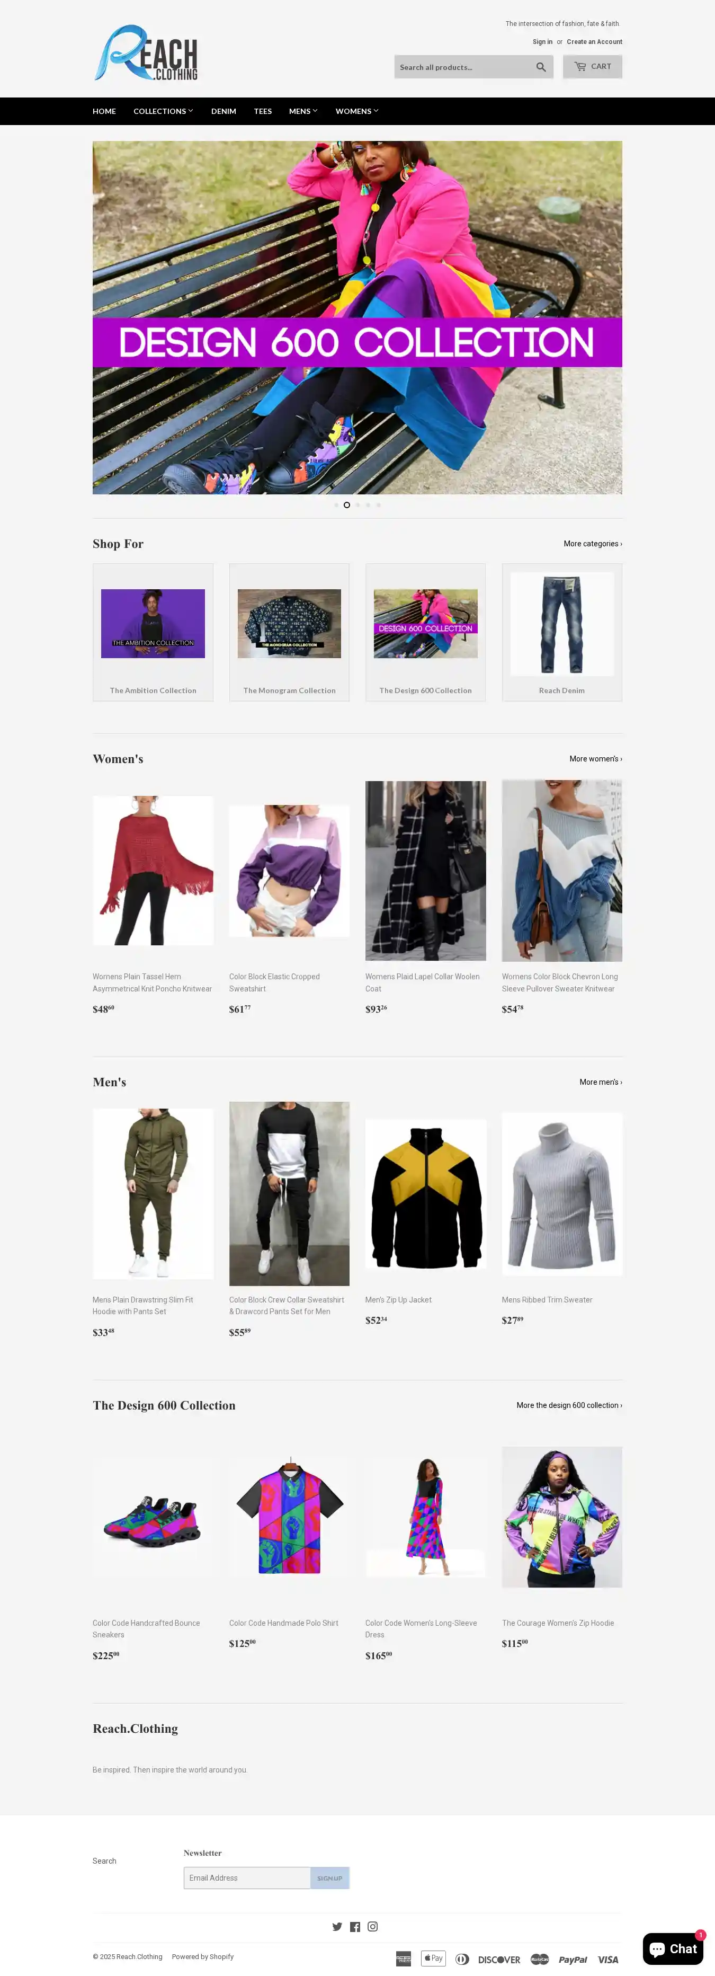Expand the Mens dropdown menu
Image resolution: width=715 pixels, height=1976 pixels.
(303, 111)
